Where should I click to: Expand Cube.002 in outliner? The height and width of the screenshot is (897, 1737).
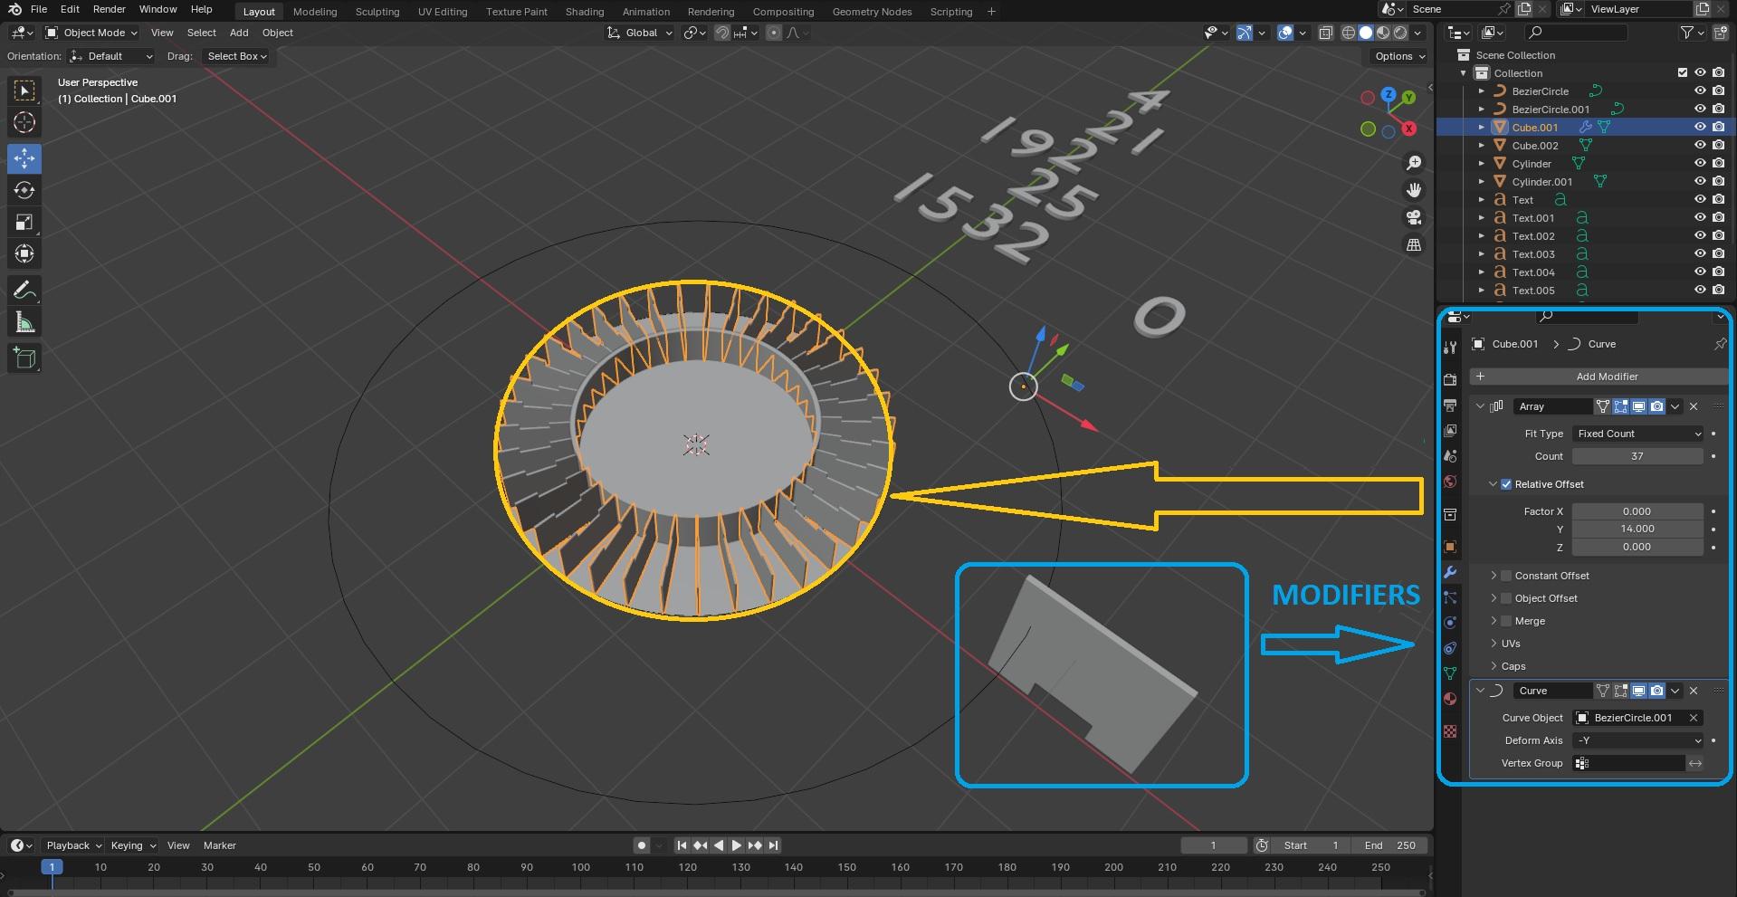[x=1481, y=146]
